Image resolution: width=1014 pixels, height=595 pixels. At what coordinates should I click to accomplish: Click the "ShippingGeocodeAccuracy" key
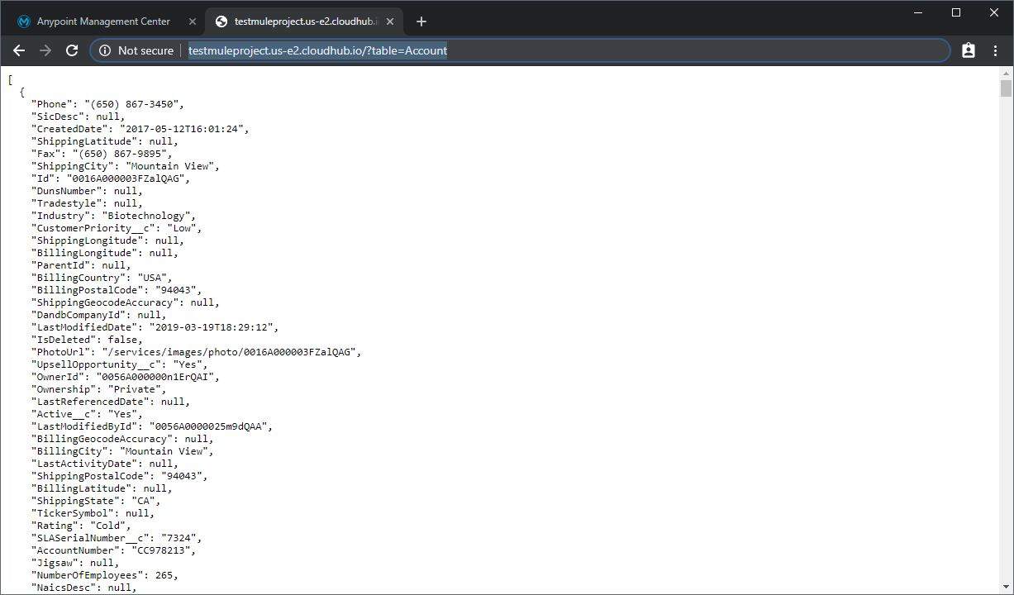pos(106,302)
